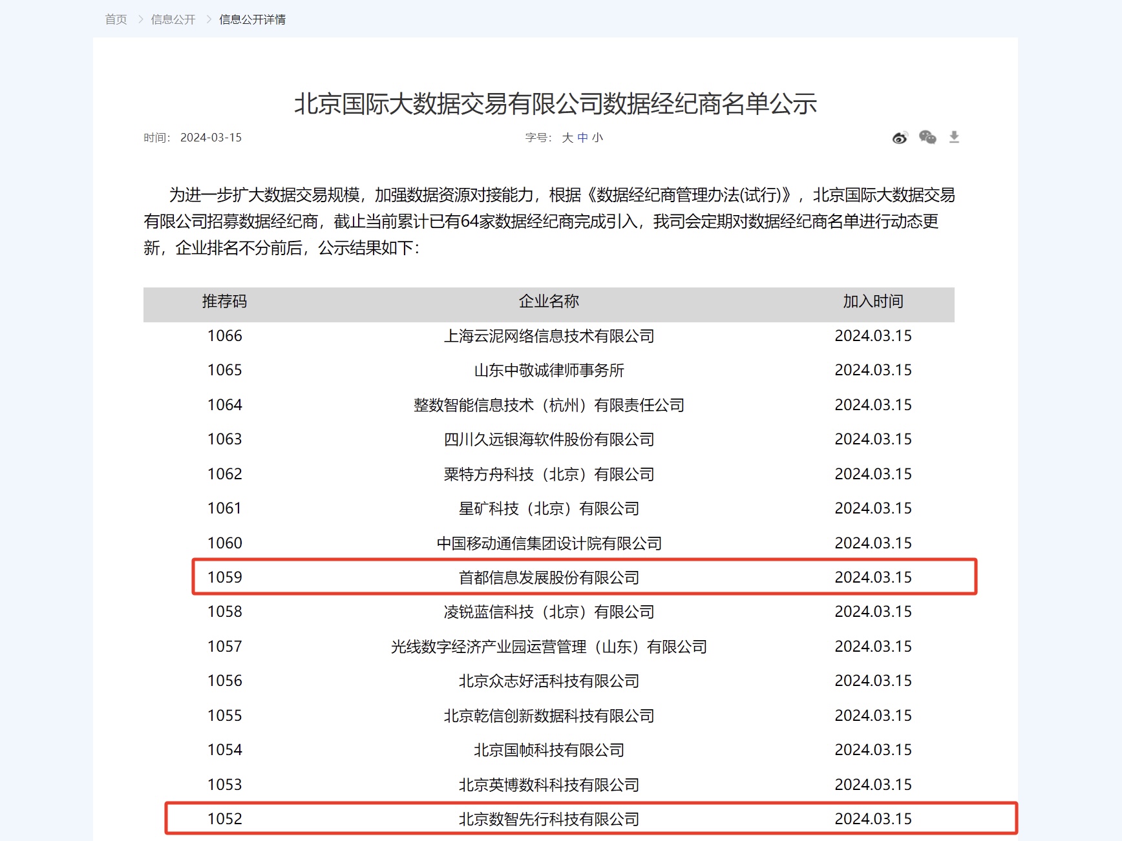The width and height of the screenshot is (1122, 841).
Task: Set font size to 中
Action: coord(582,138)
